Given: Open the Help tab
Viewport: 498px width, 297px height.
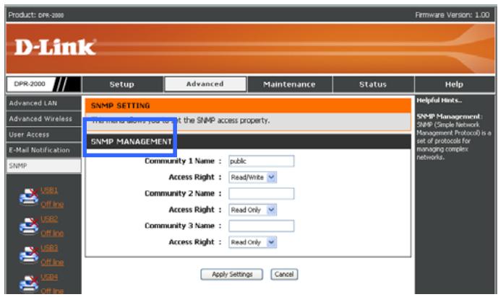Looking at the screenshot, I should 454,84.
